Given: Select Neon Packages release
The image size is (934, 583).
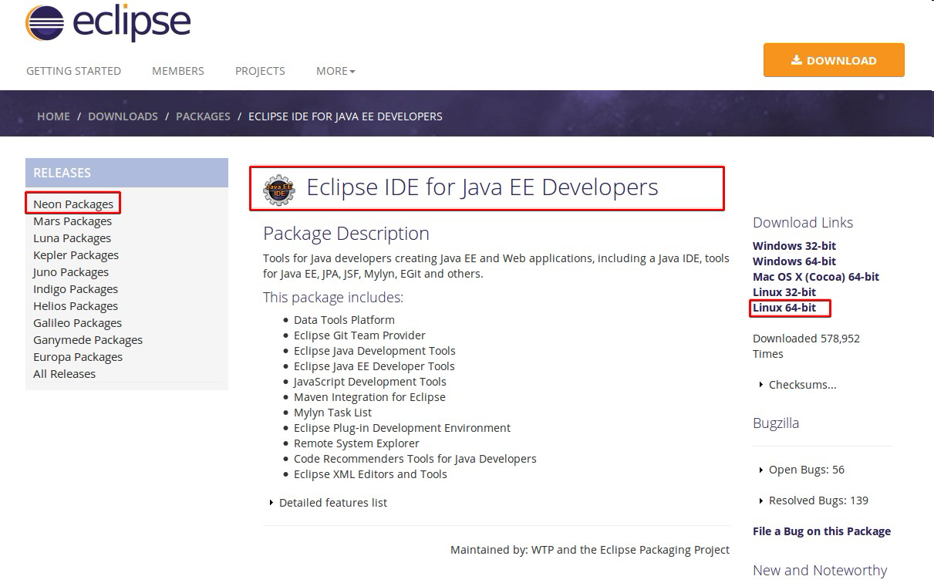Looking at the screenshot, I should tap(73, 204).
